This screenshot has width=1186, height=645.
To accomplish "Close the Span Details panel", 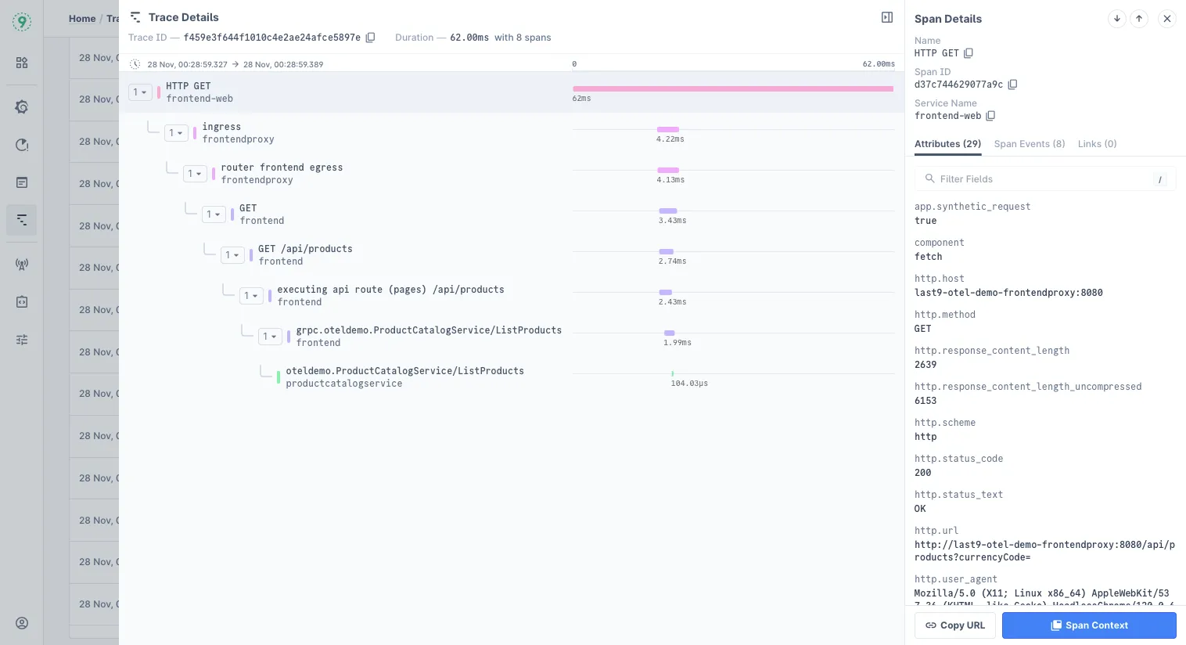I will (x=1167, y=19).
